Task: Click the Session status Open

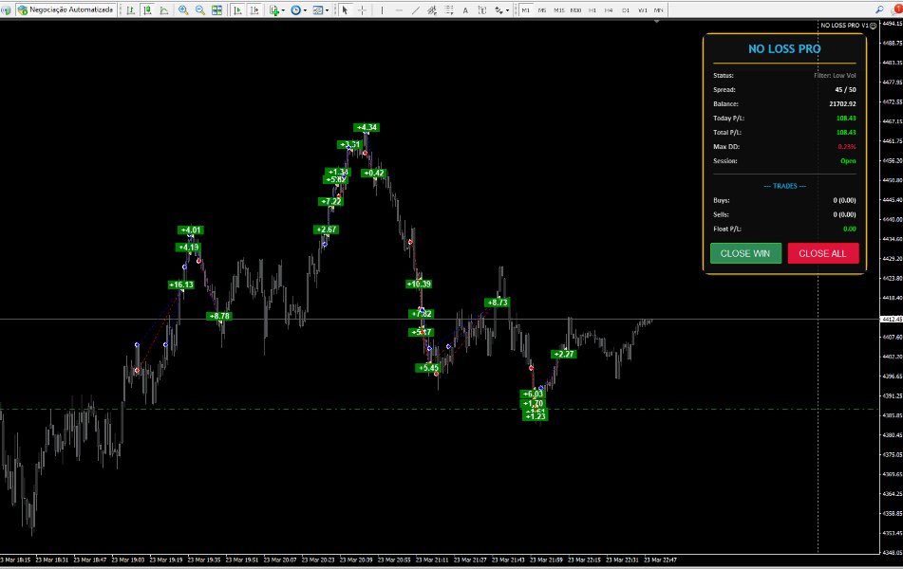Action: click(x=848, y=161)
